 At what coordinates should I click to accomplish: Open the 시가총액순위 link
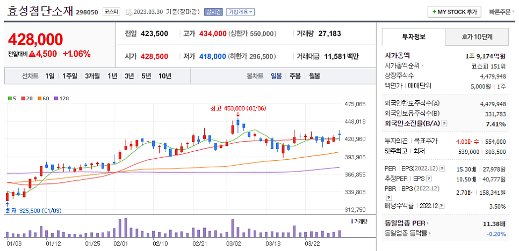tap(405, 66)
